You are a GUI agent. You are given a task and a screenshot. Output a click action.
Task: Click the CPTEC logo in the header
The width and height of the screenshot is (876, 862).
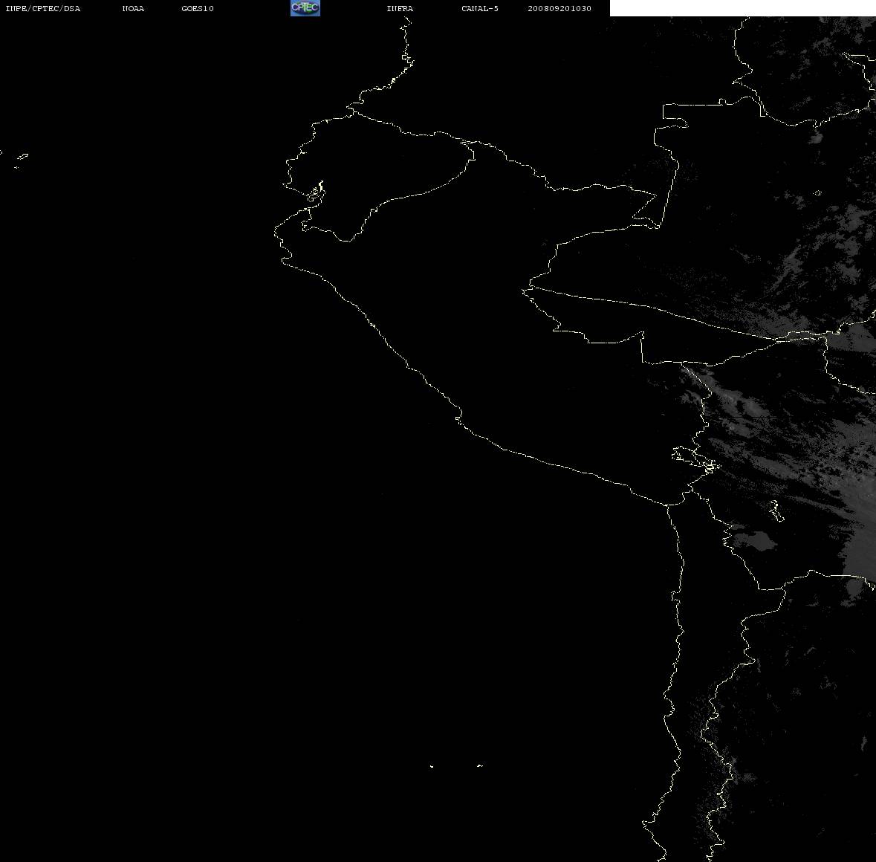tap(305, 8)
